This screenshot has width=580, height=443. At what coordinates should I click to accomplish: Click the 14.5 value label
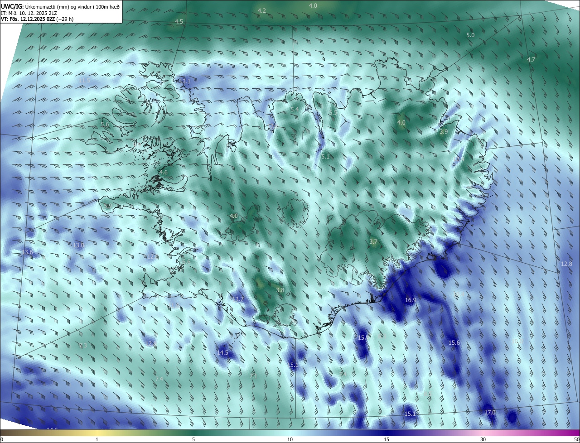[222, 352]
